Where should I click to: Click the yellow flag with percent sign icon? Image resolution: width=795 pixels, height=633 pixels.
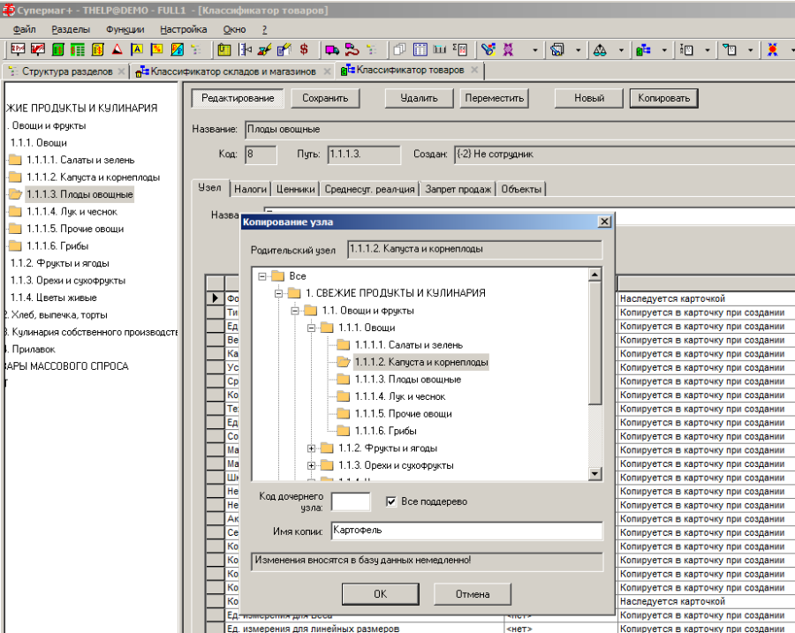click(x=156, y=49)
